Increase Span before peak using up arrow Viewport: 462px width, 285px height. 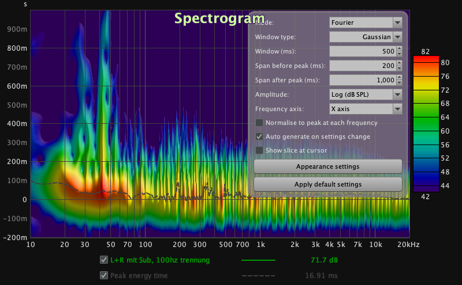tap(398, 63)
